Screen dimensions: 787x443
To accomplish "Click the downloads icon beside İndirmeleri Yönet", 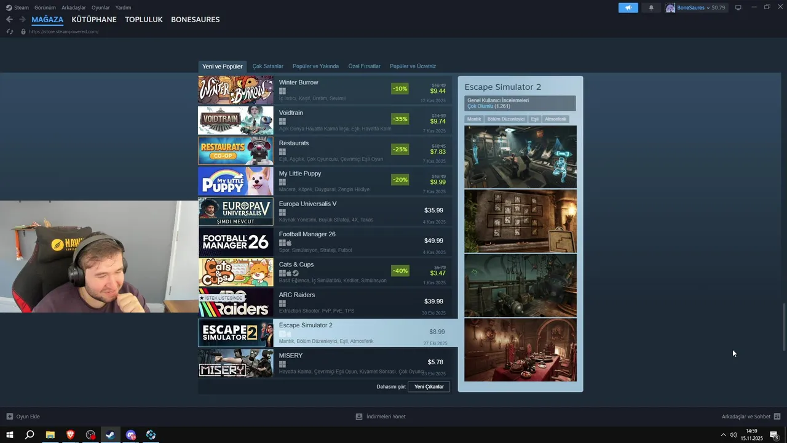I will coord(359,417).
